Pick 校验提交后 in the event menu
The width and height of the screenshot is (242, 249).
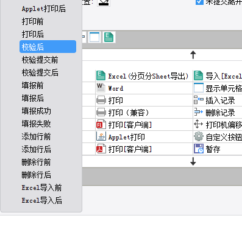pyautogui.click(x=40, y=72)
